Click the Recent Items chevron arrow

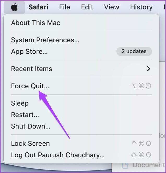click(149, 69)
